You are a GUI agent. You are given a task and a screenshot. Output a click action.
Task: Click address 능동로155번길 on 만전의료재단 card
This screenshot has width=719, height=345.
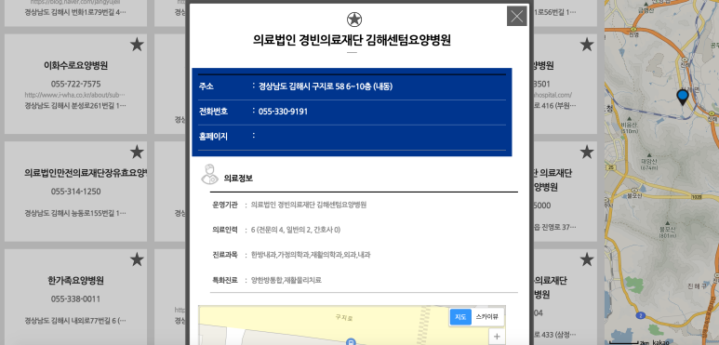75,214
